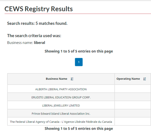Click Federal Liberal Agency's empty Operating Name cell
This screenshot has width=151, height=132.
(x=133, y=121)
